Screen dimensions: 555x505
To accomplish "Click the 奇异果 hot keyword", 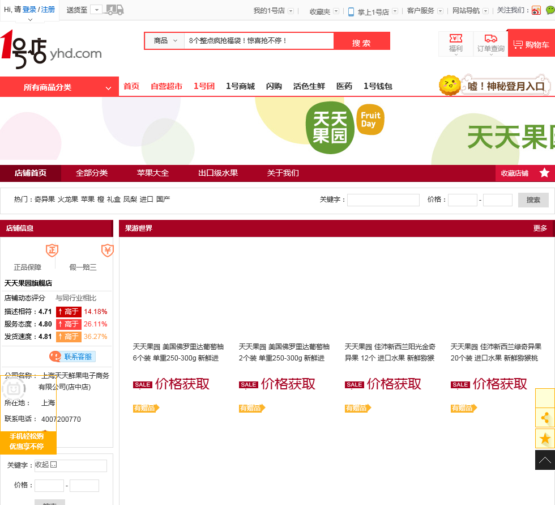I will pos(45,199).
